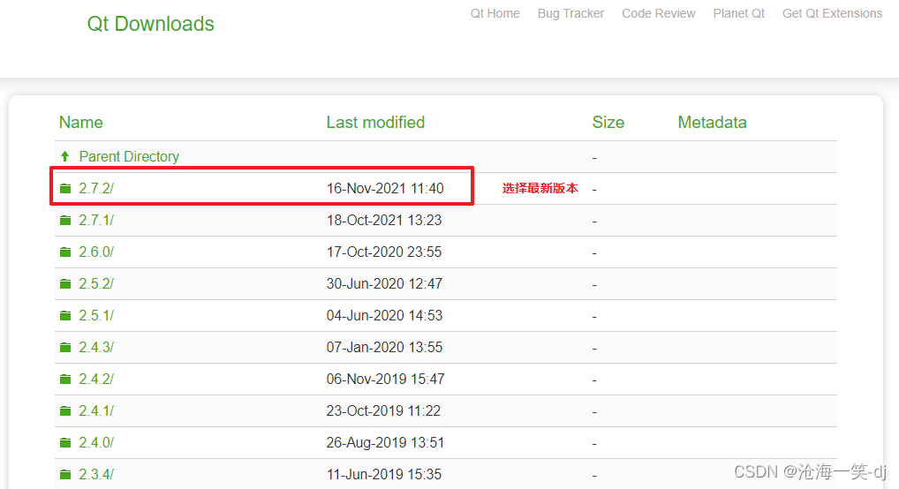Screen dimensions: 899x489
Task: Open the 2.5.1/ directory link
Action: coord(96,315)
